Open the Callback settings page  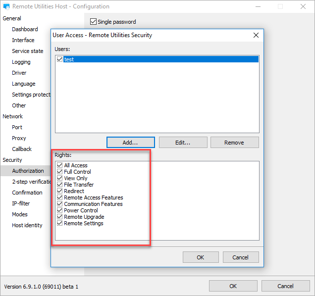pyautogui.click(x=22, y=149)
